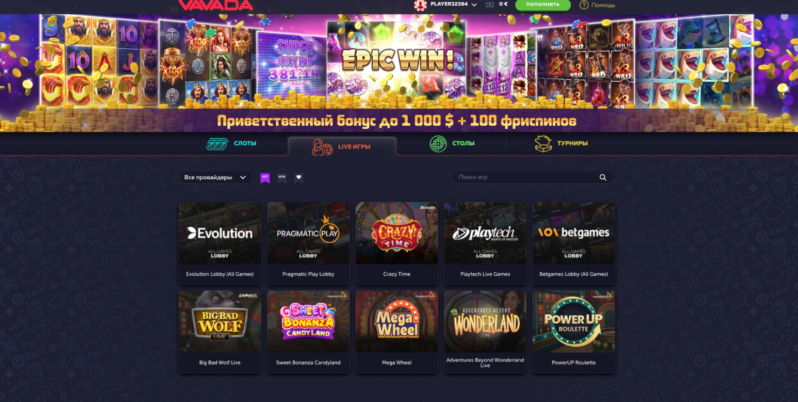
Task: Open the Помощь help link
Action: click(x=603, y=5)
